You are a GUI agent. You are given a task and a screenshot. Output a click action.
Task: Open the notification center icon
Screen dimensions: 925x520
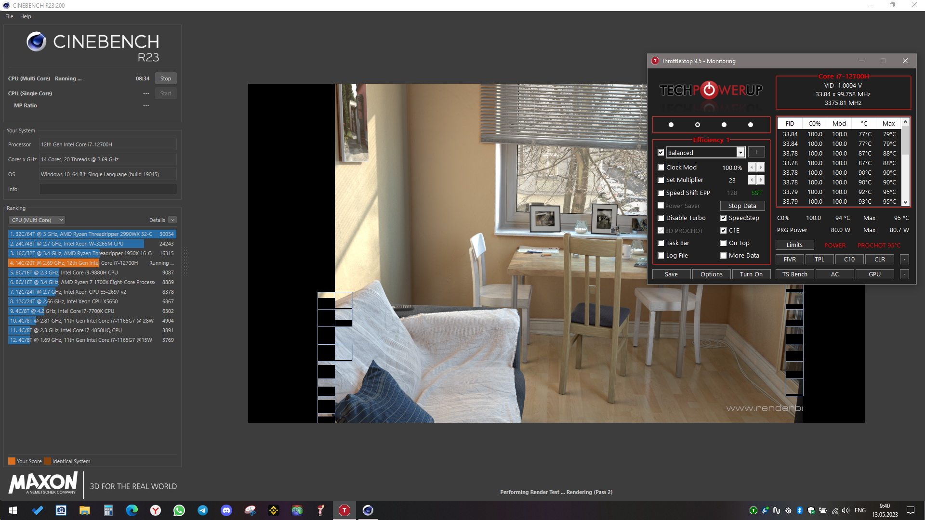pyautogui.click(x=911, y=510)
